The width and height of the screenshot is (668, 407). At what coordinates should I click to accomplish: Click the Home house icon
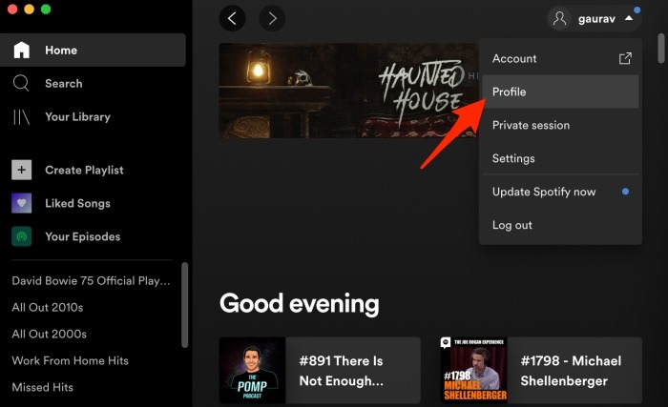point(21,50)
